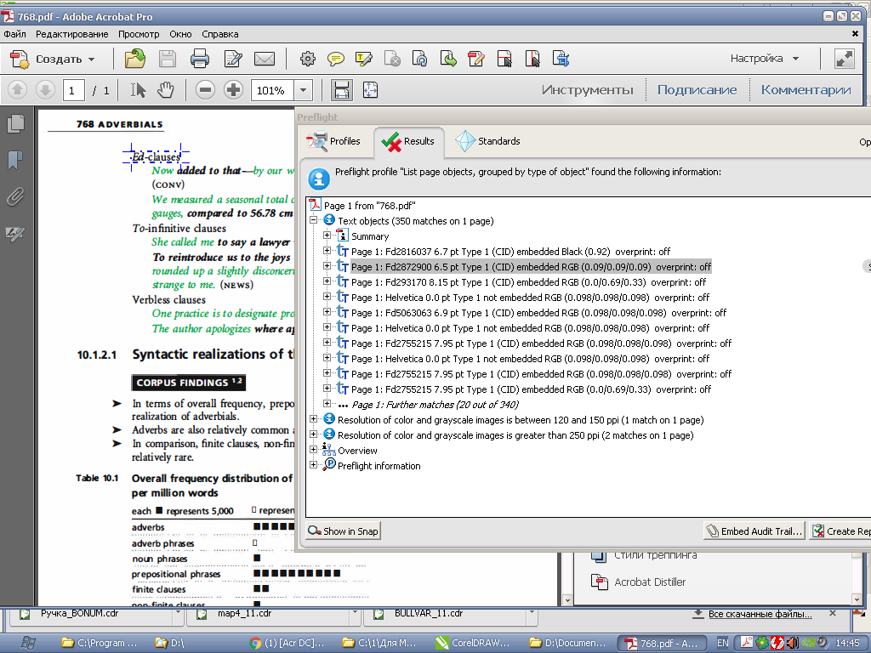Image resolution: width=871 pixels, height=653 pixels.
Task: Click the EN language indicator in tray
Action: (723, 643)
